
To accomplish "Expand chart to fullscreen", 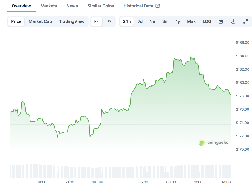I will coord(245,21).
